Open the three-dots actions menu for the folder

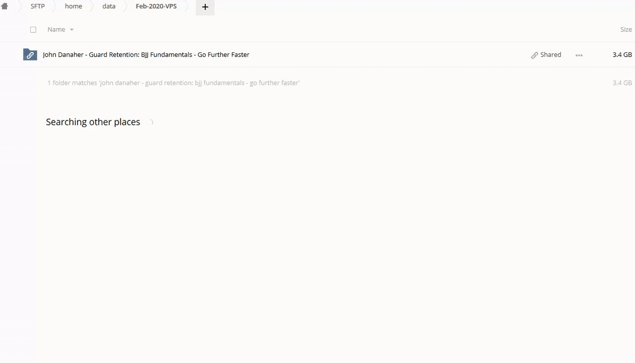point(579,55)
